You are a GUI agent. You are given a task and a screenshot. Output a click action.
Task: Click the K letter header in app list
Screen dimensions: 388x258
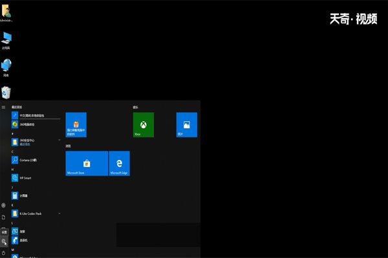click(12, 205)
